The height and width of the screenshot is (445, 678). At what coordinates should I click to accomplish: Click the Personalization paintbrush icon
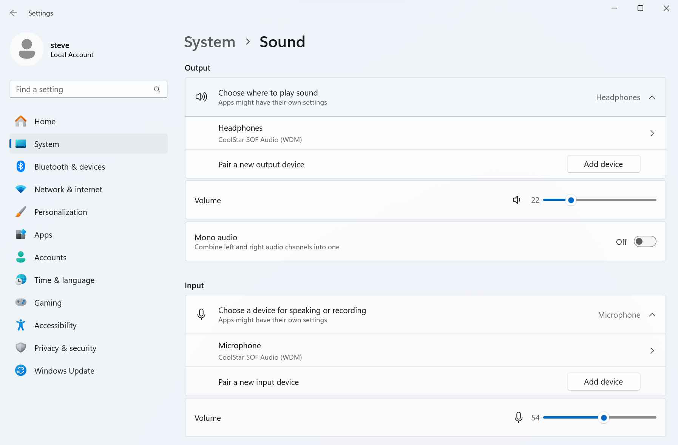pyautogui.click(x=21, y=212)
